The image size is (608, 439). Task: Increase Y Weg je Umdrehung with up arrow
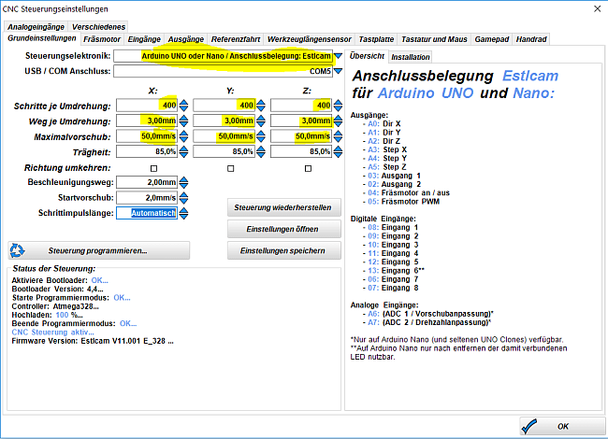click(261, 117)
